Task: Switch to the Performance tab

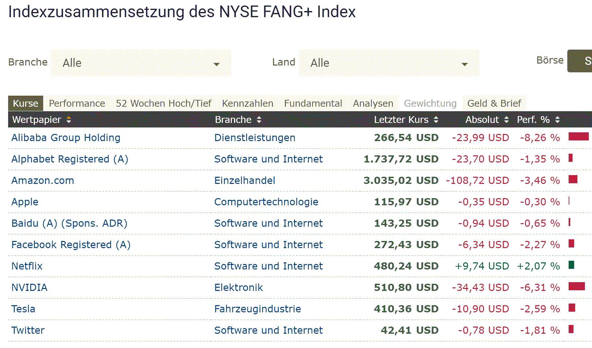Action: [x=77, y=103]
